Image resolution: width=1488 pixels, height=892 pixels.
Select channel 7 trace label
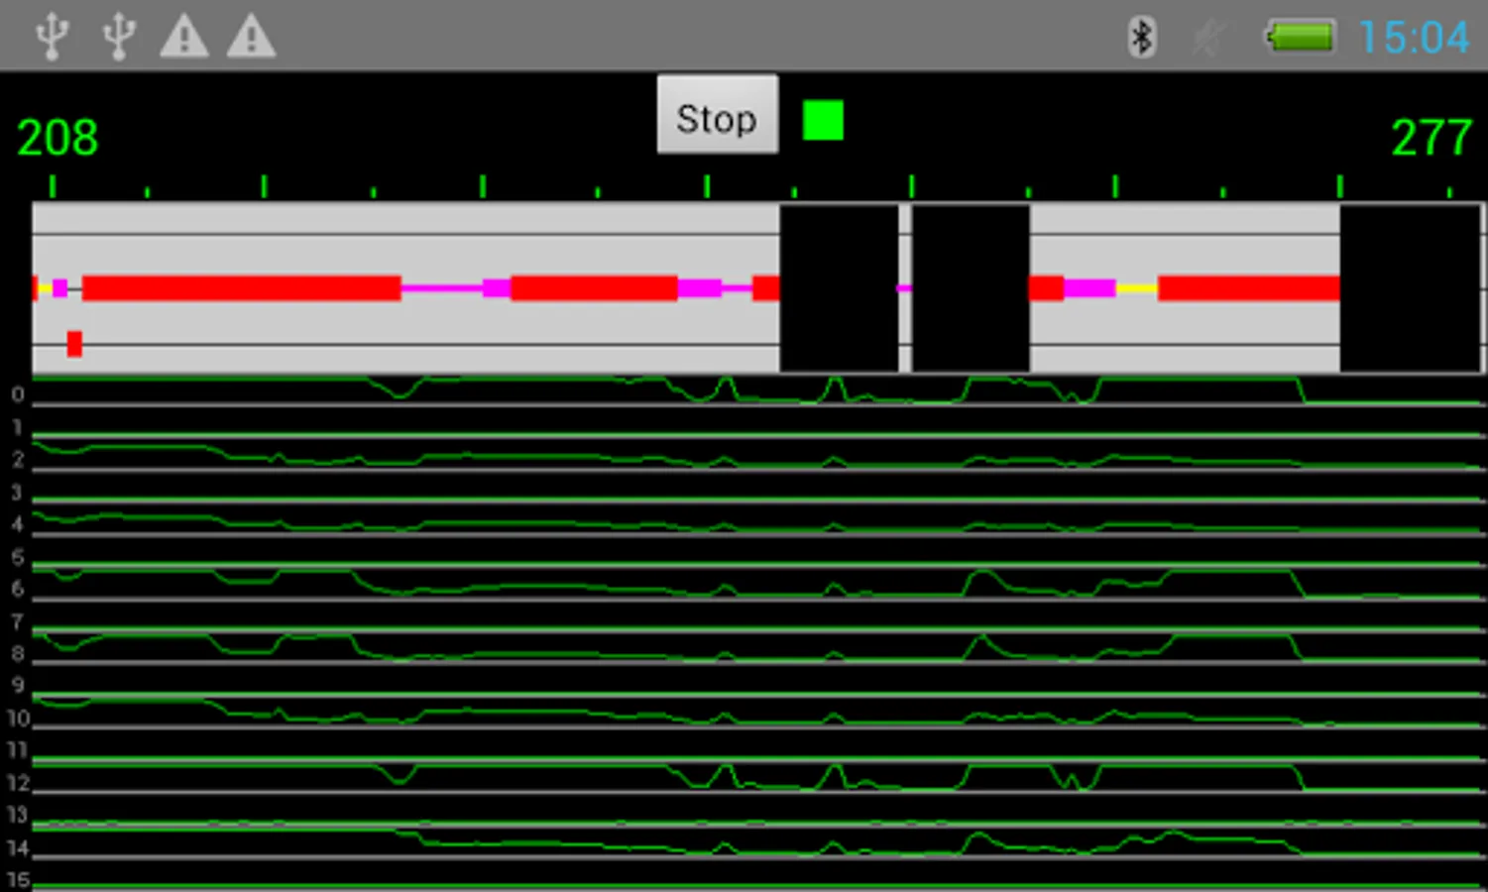pyautogui.click(x=17, y=620)
